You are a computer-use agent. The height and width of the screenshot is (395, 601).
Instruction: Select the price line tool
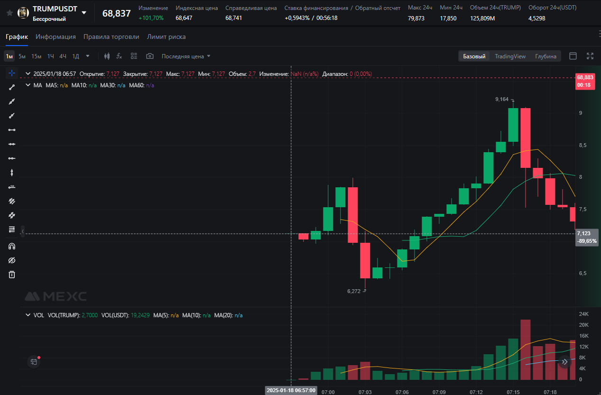(x=12, y=187)
